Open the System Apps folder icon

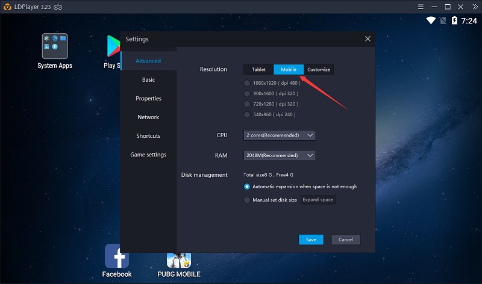55,46
